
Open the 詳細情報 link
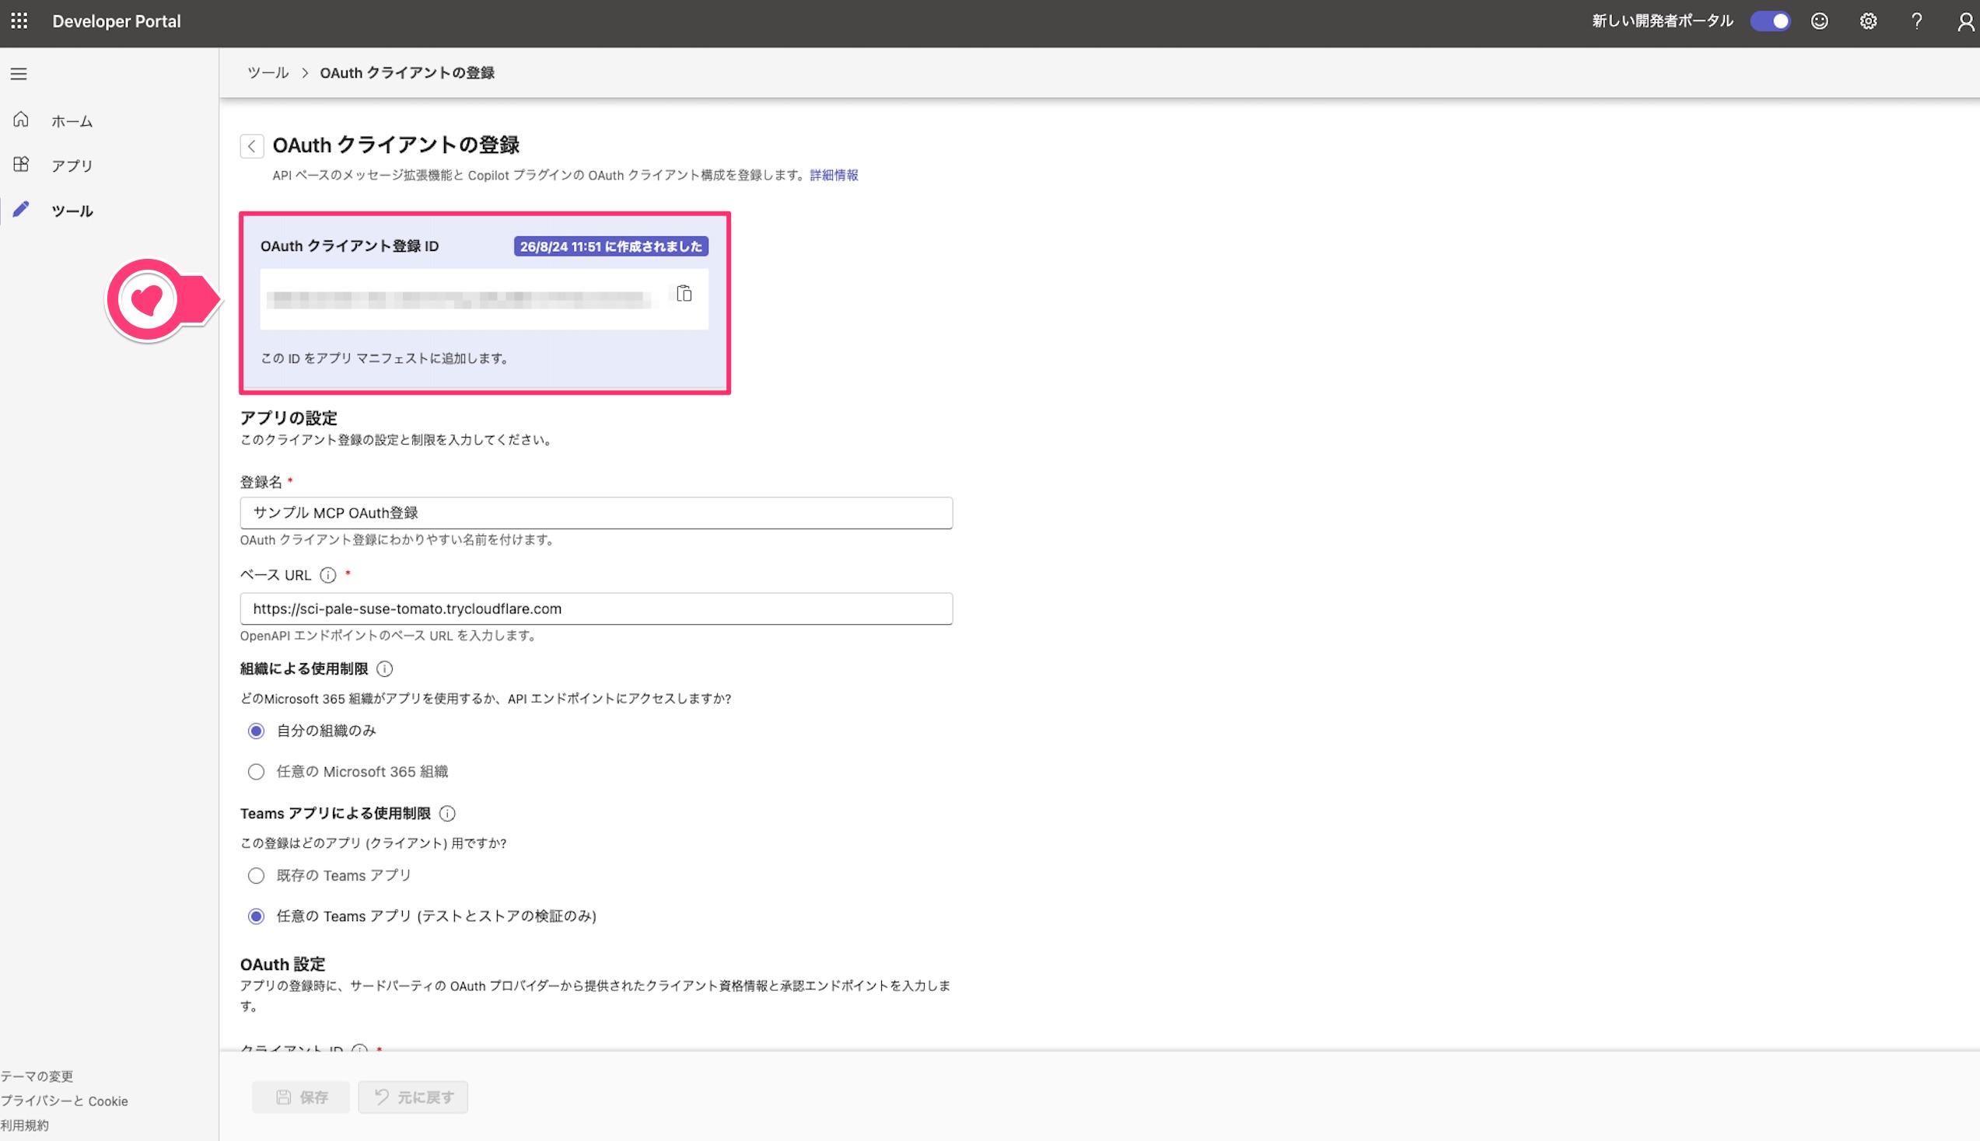point(833,175)
